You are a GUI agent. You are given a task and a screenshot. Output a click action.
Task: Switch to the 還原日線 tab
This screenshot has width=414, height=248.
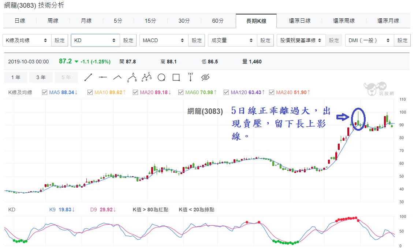300,21
